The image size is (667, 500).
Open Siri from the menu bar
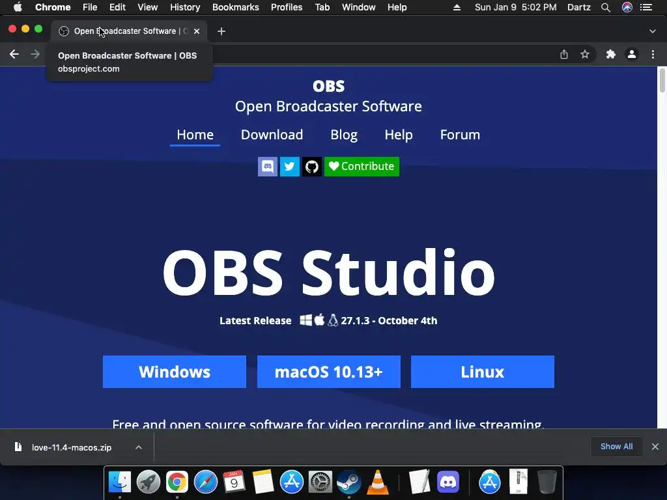[627, 7]
